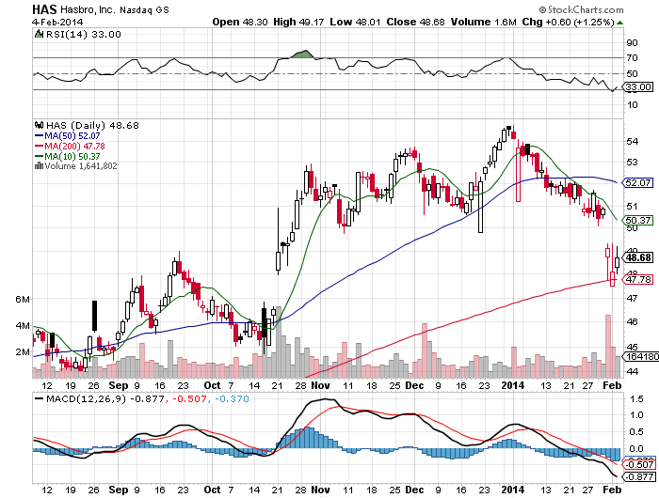This screenshot has height=498, width=659.
Task: Click the Sep label on price chart axis
Action: click(x=118, y=385)
